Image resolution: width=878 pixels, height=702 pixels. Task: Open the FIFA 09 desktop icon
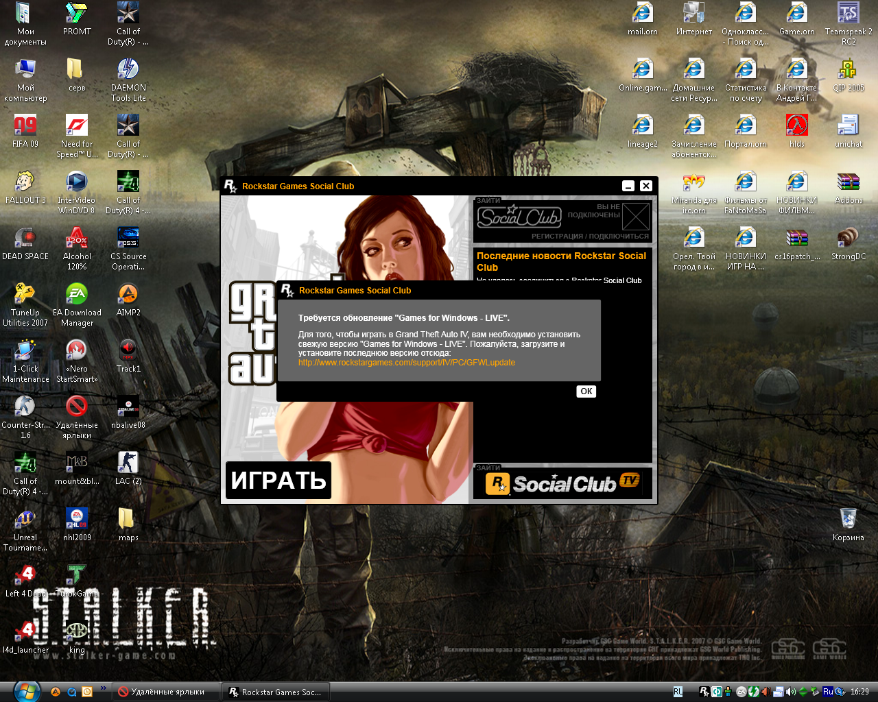click(x=25, y=126)
